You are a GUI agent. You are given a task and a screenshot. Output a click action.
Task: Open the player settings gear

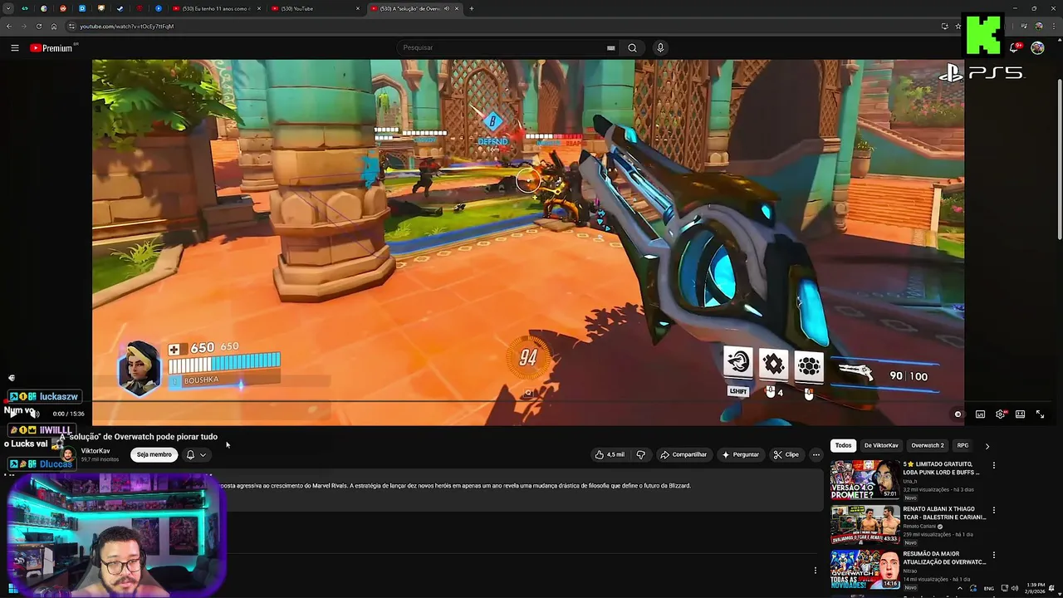point(1001,414)
